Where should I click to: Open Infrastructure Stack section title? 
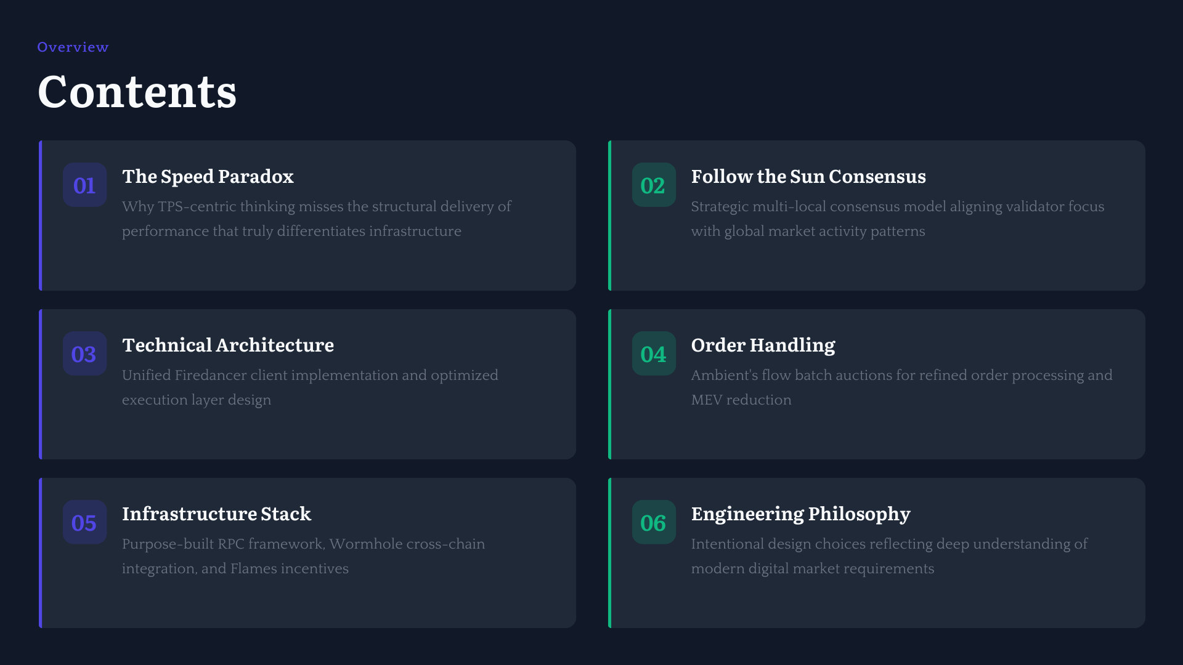coord(216,514)
